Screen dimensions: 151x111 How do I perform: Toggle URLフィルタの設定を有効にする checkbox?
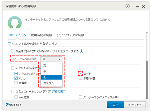(9, 44)
